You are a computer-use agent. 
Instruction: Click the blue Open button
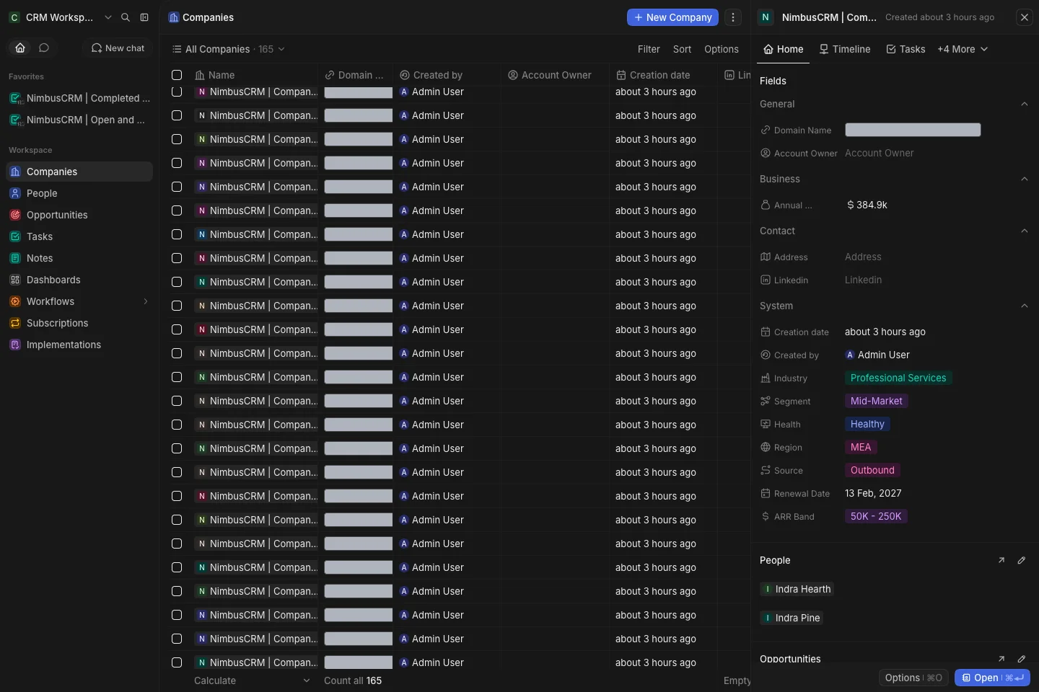(x=992, y=678)
